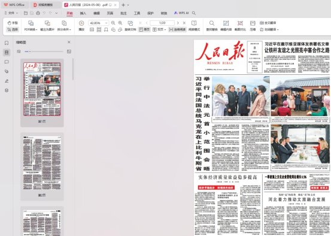Click the zoom in magnifier icon
This screenshot has width=331, height=236.
(120, 23)
